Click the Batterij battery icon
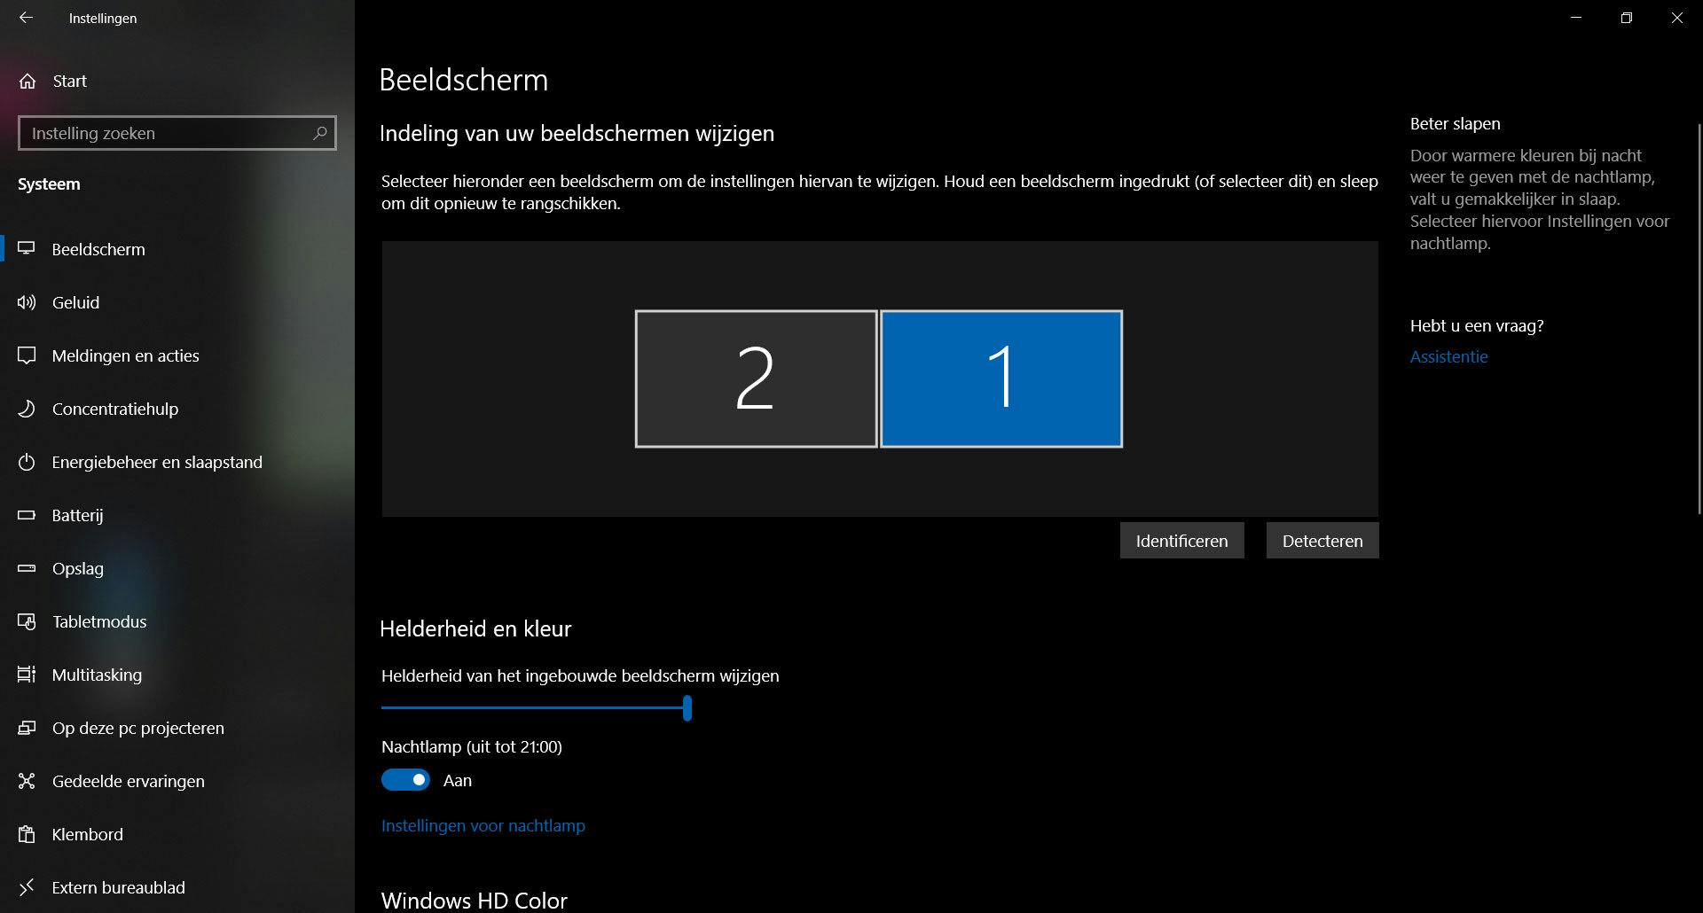This screenshot has height=913, width=1703. click(27, 515)
